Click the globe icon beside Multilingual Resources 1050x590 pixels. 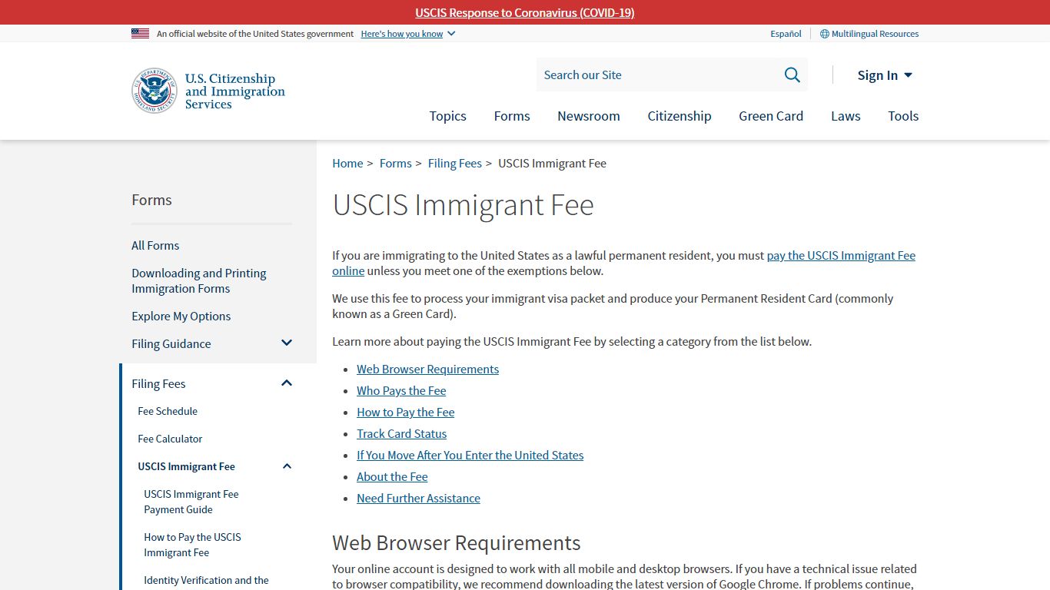click(824, 34)
